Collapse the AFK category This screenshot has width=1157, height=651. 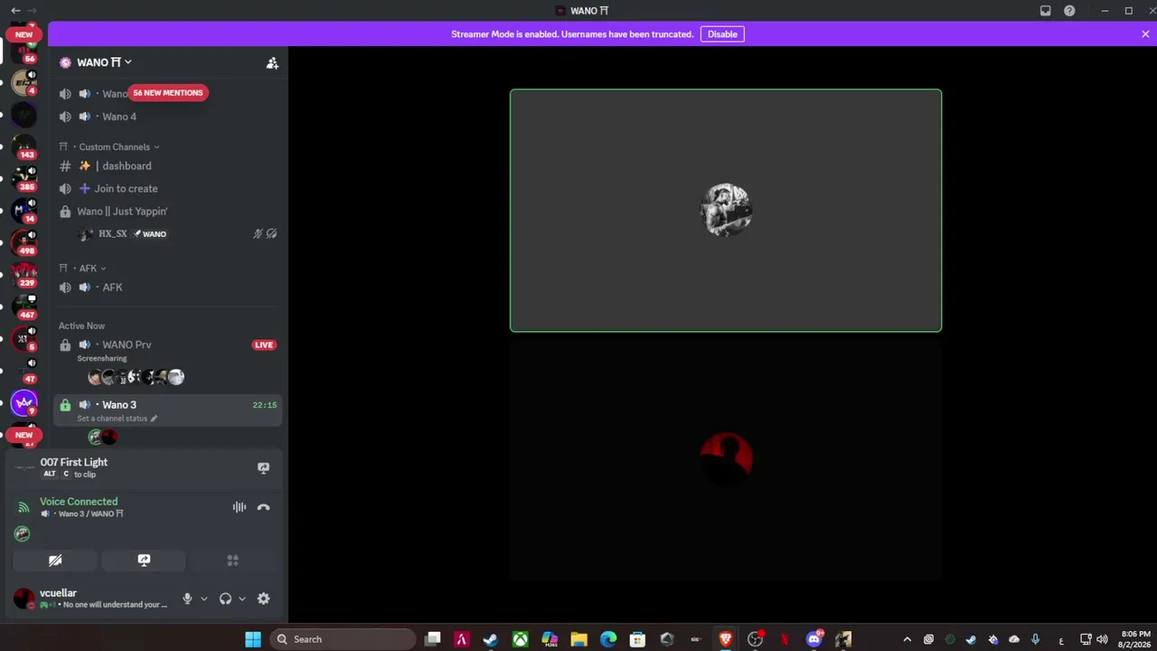click(88, 269)
